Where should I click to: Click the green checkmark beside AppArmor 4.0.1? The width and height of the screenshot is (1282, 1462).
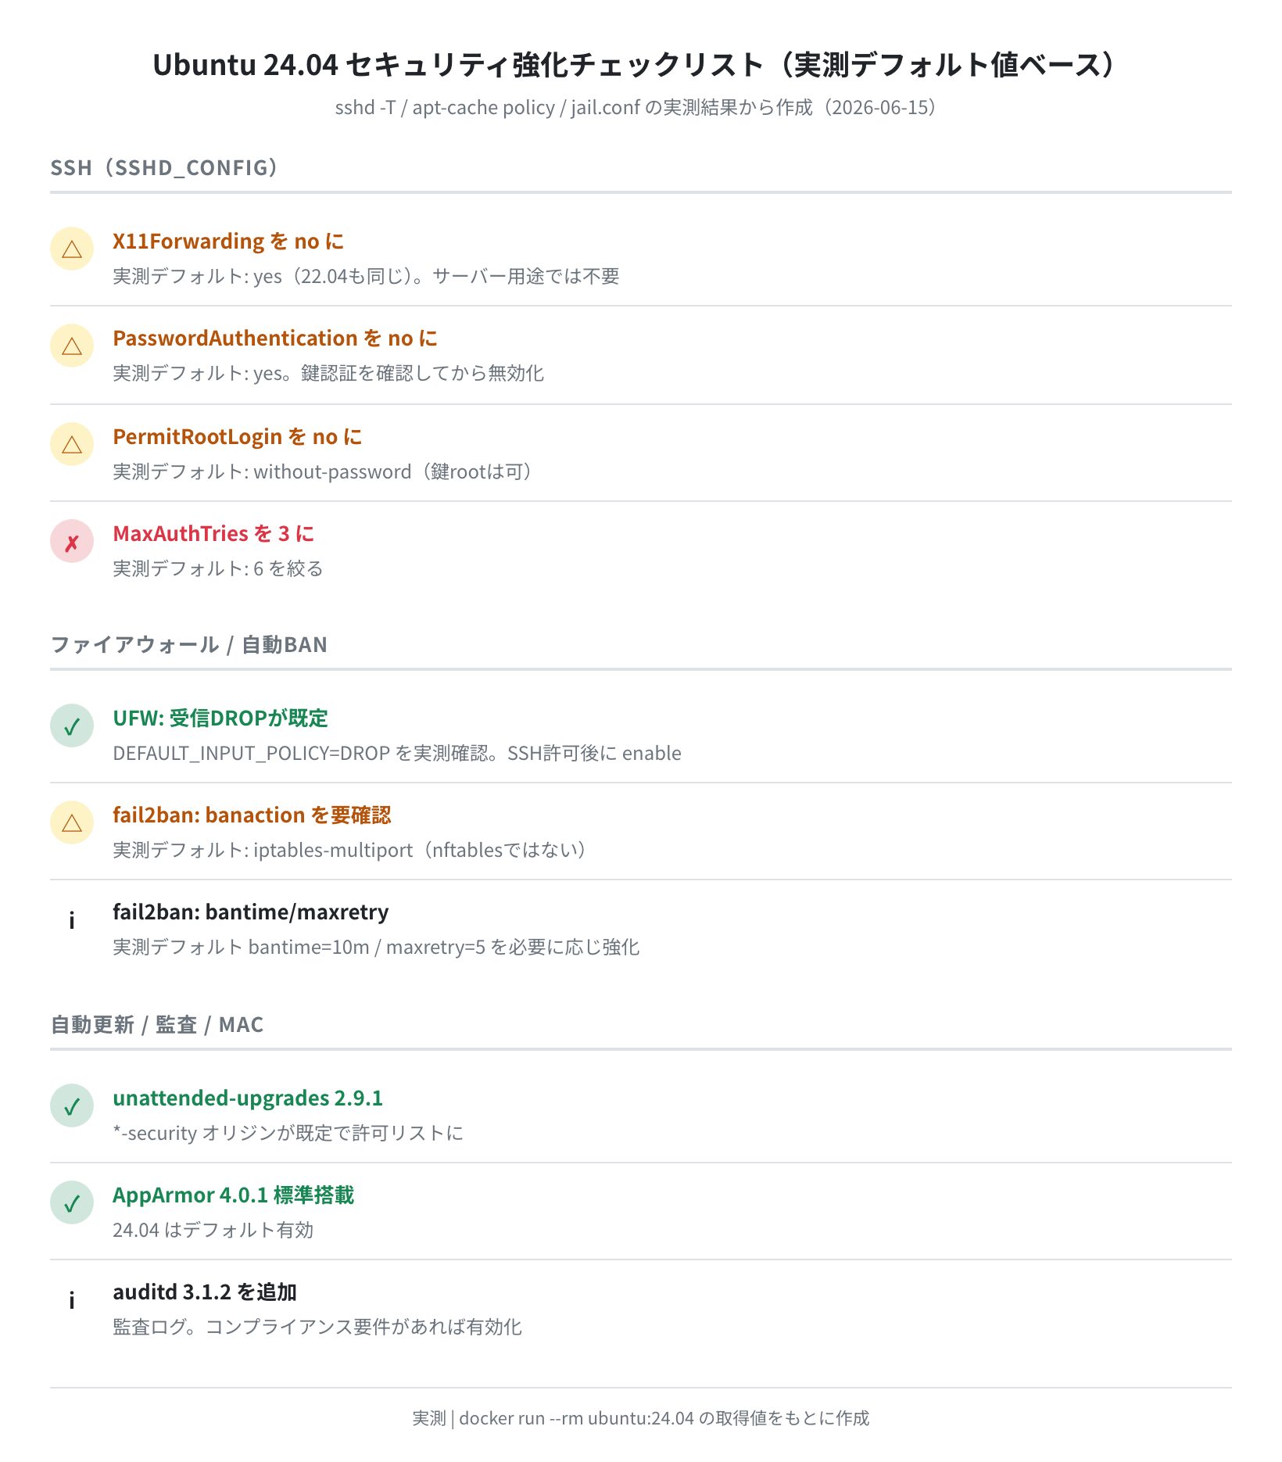click(x=72, y=1202)
